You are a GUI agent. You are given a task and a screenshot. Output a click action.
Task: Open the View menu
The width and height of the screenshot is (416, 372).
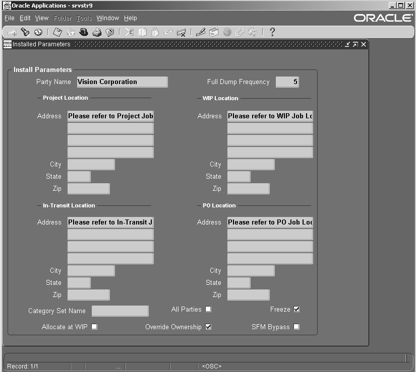[42, 18]
